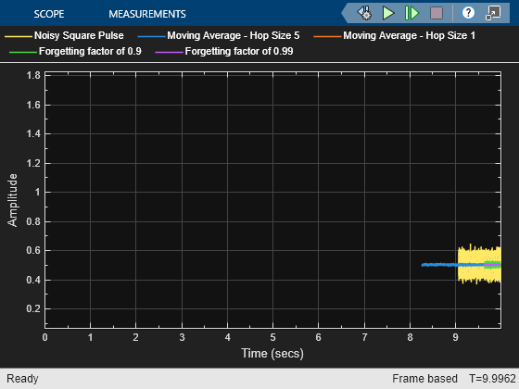The width and height of the screenshot is (519, 389).
Task: Toggle Noisy Square Pulse legend entry
Action: pos(79,35)
